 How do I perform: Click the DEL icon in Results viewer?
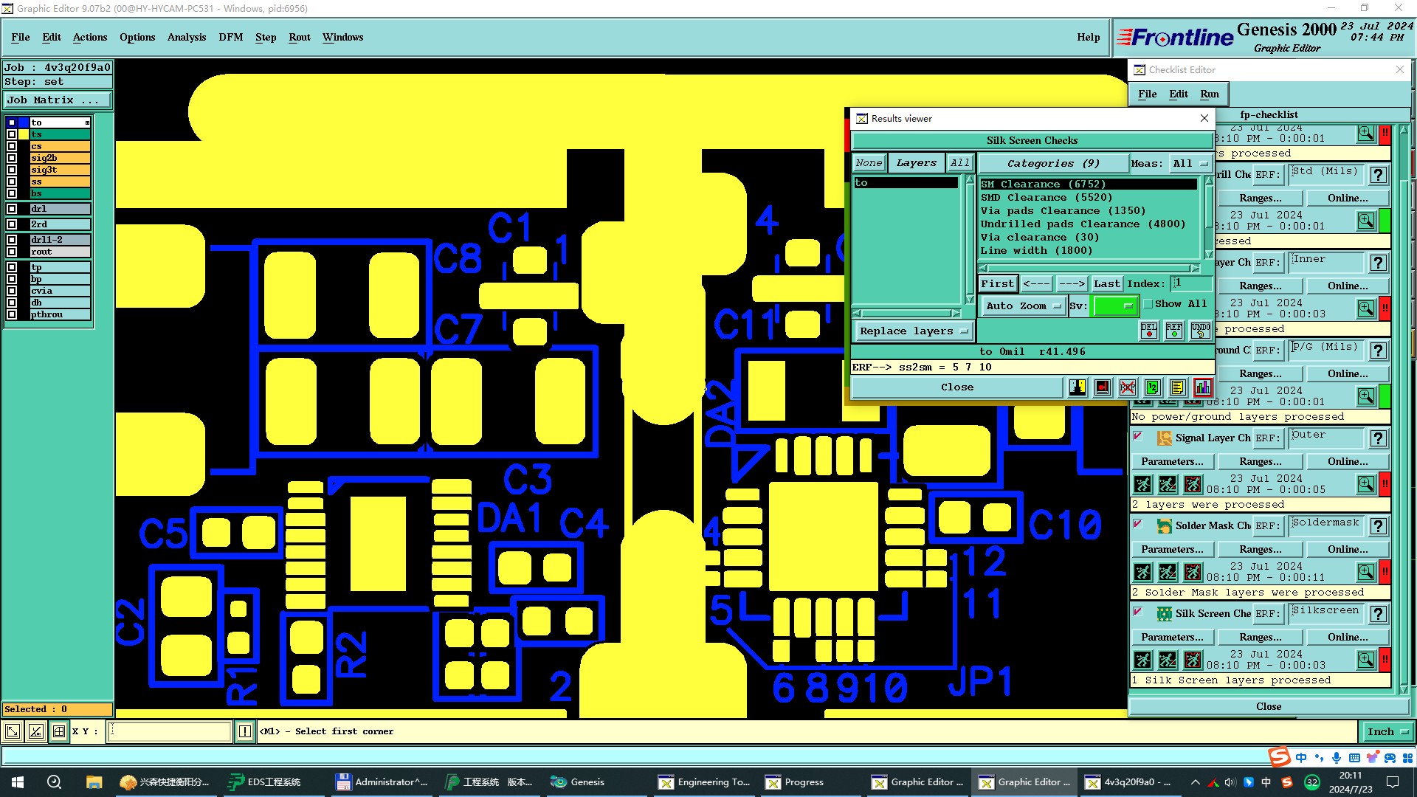pyautogui.click(x=1149, y=330)
